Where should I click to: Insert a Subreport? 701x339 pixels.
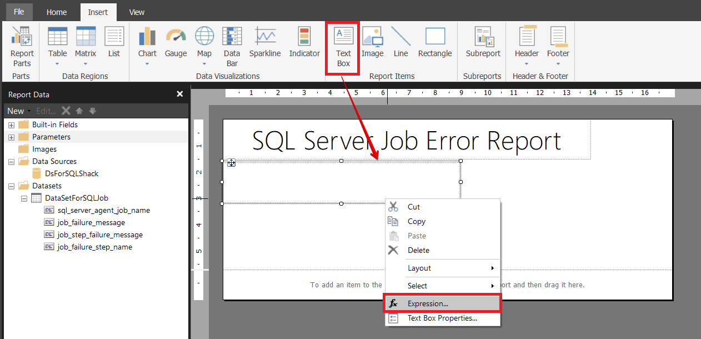pos(483,42)
